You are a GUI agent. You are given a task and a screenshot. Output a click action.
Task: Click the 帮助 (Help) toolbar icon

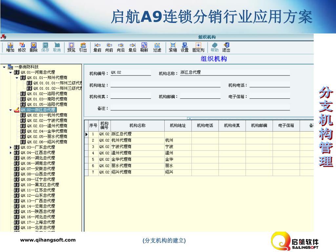(215, 47)
